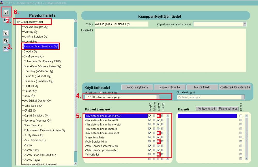This screenshot has height=167, width=258.
Task: Select Cloudia Oy in partner tree
Action: click(x=31, y=51)
